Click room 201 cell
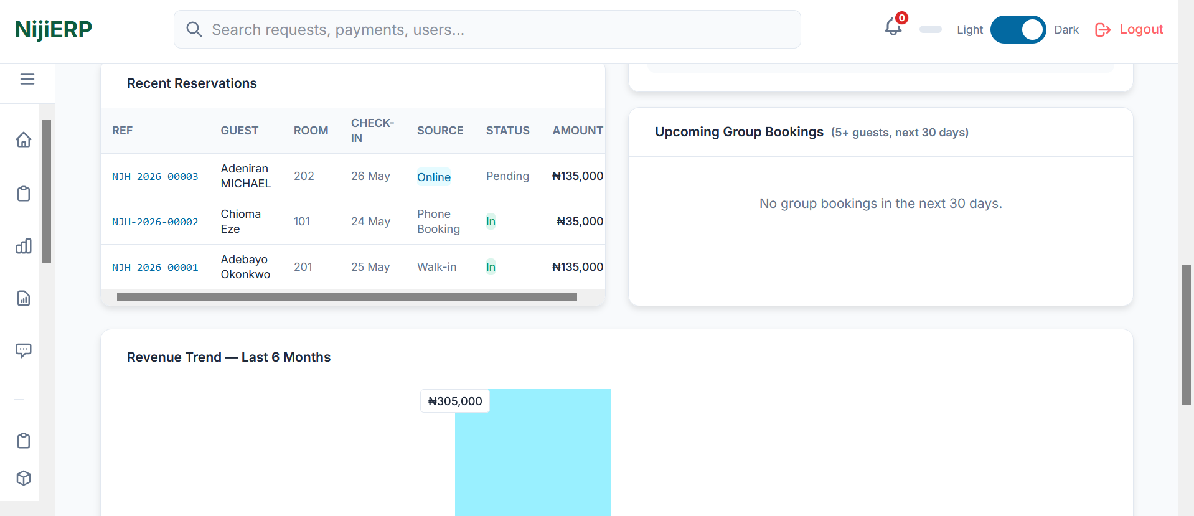The width and height of the screenshot is (1194, 516). [303, 267]
